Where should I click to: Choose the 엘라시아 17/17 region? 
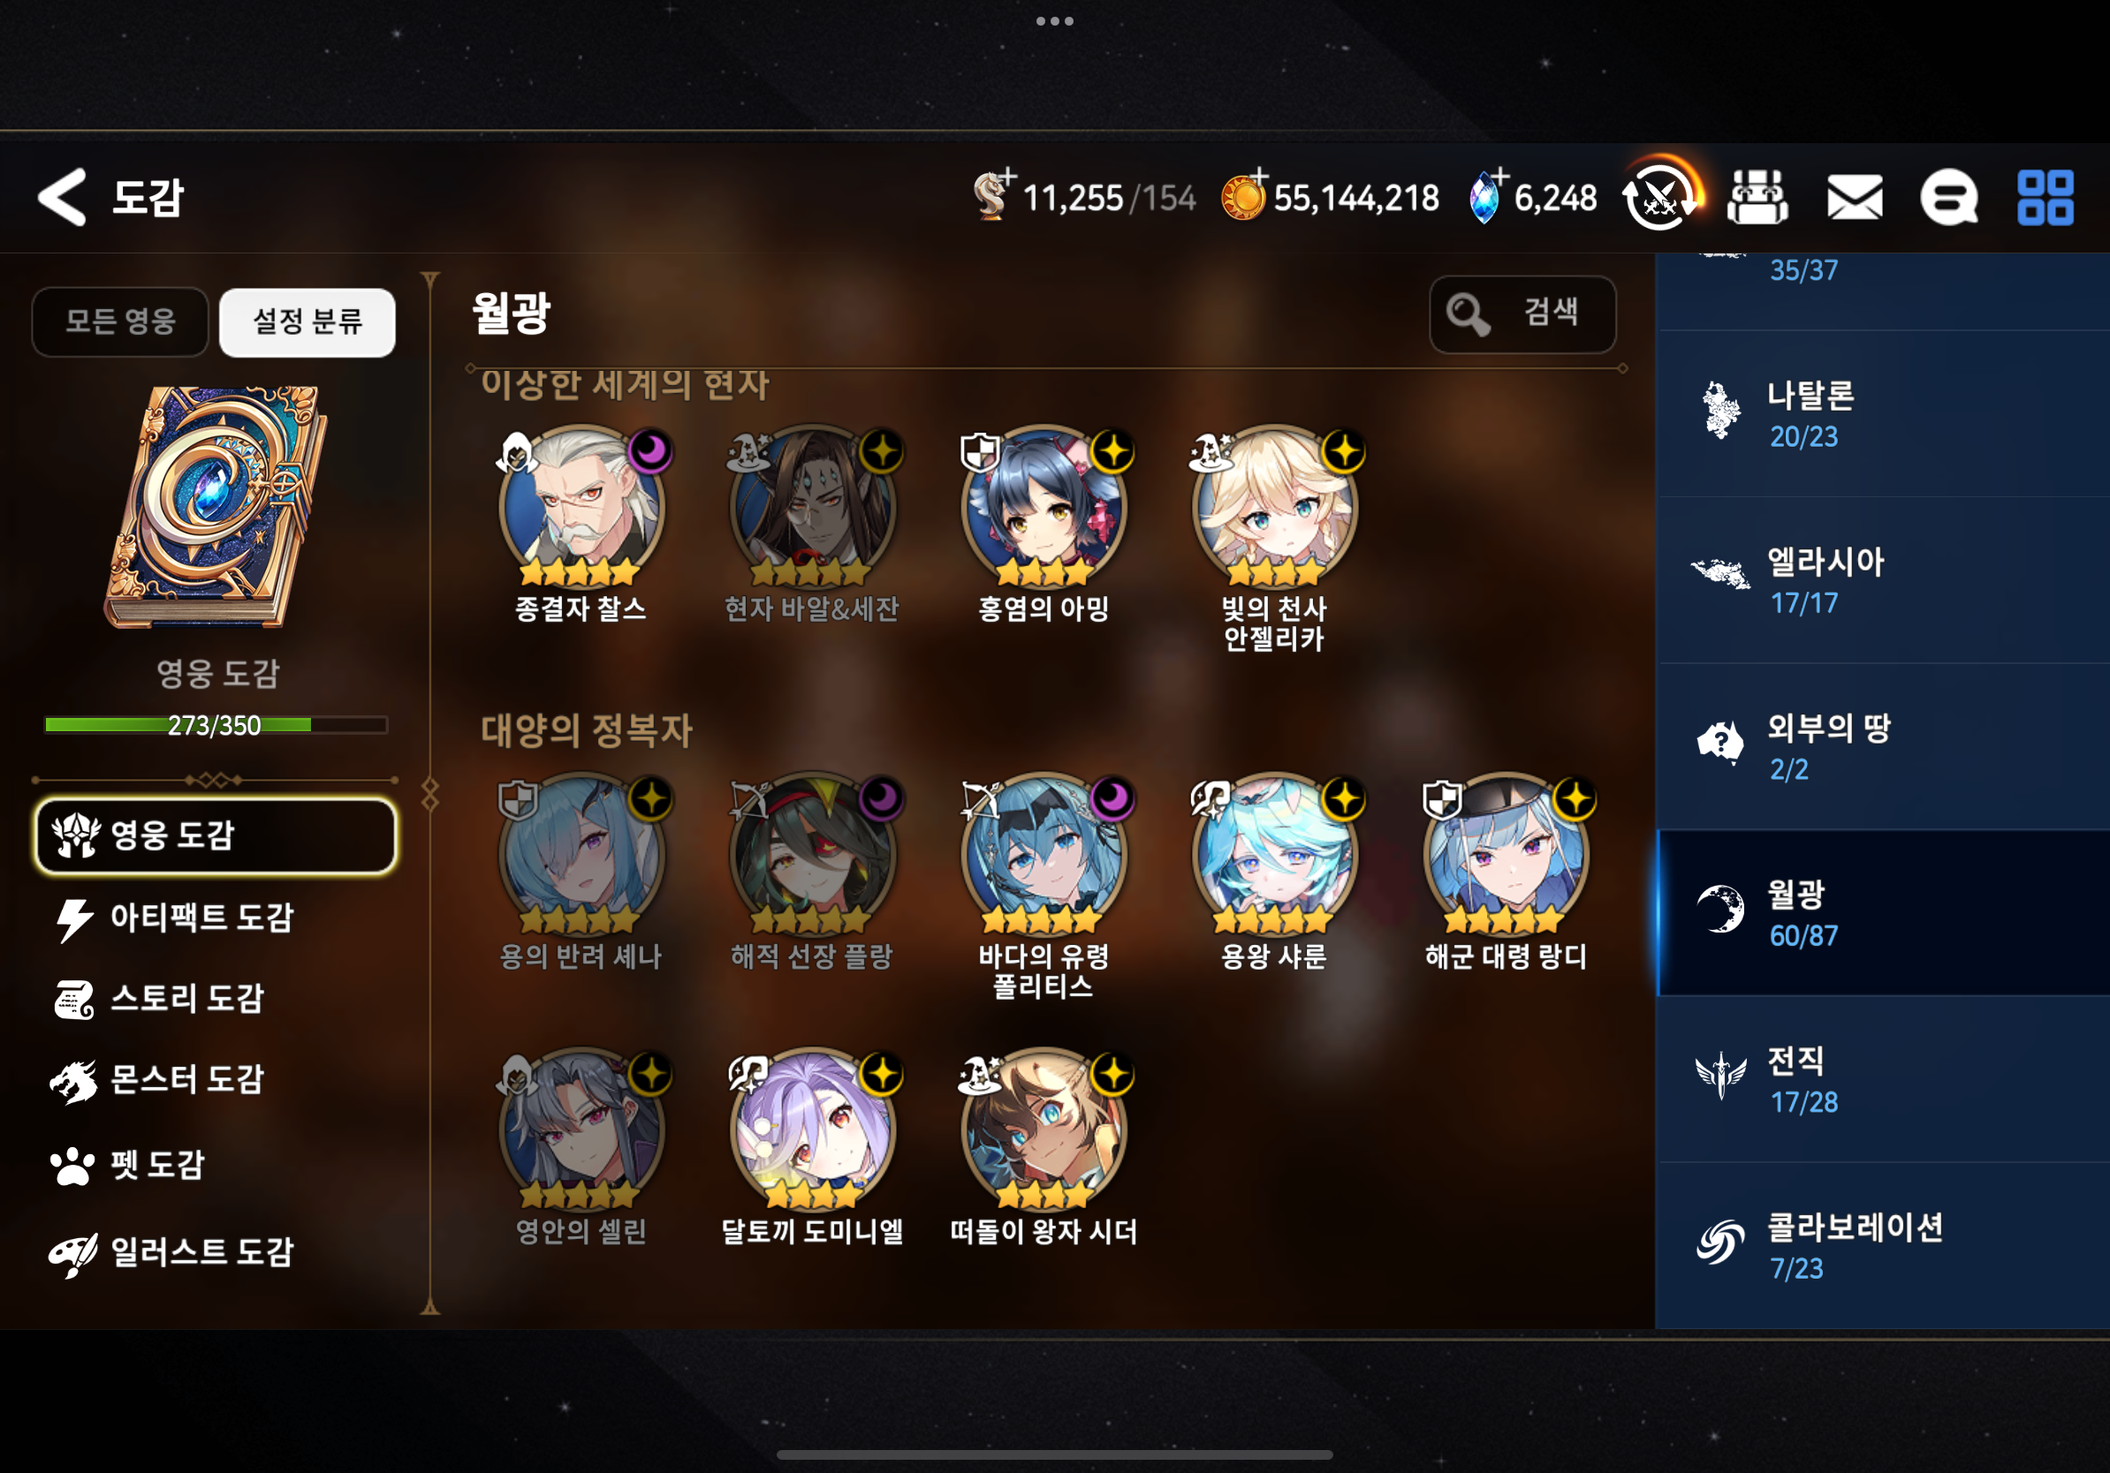click(x=1882, y=579)
